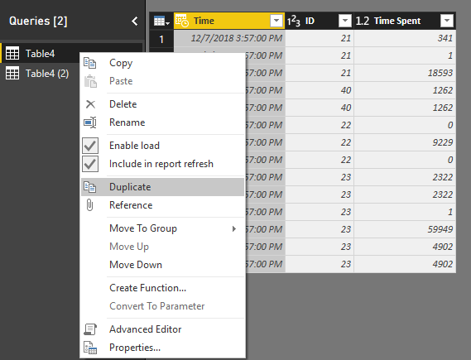Click the Advanced Editor scroll icon
471x360 pixels.
(90, 329)
